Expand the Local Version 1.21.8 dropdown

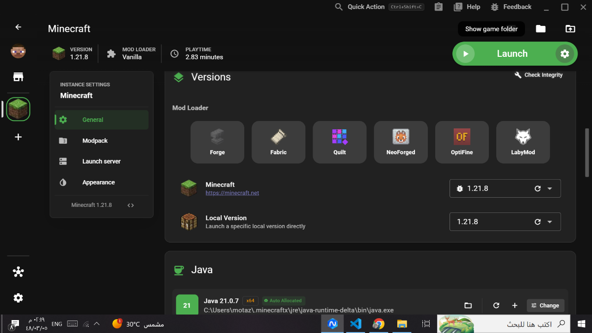tap(550, 222)
